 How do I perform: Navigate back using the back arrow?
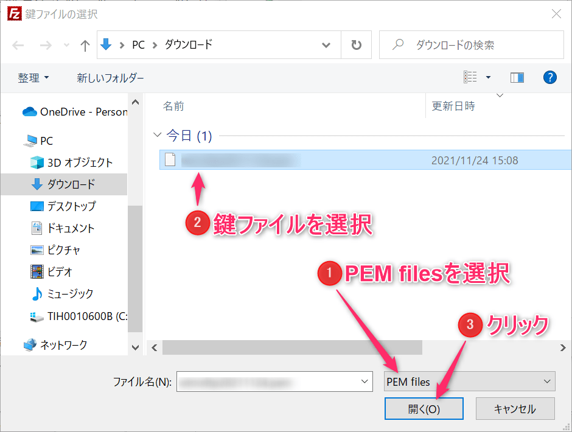tap(18, 44)
